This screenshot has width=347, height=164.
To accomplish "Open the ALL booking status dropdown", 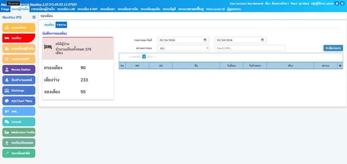I will (183, 48).
